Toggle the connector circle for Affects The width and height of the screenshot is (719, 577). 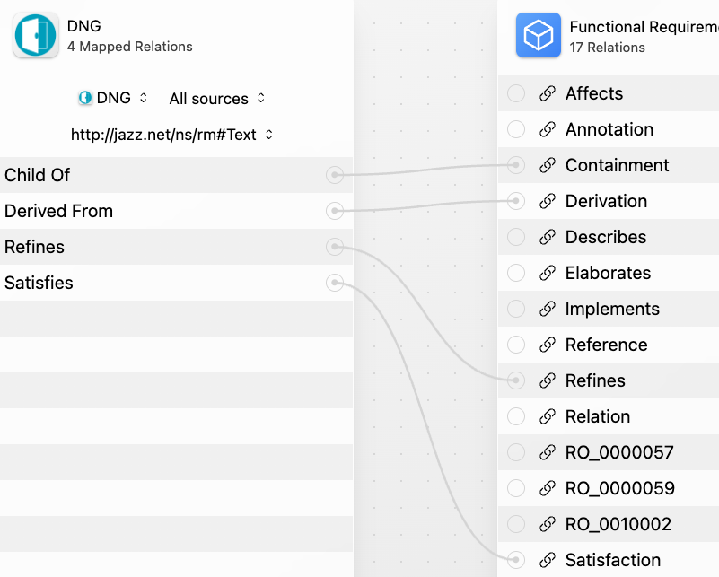tap(516, 93)
